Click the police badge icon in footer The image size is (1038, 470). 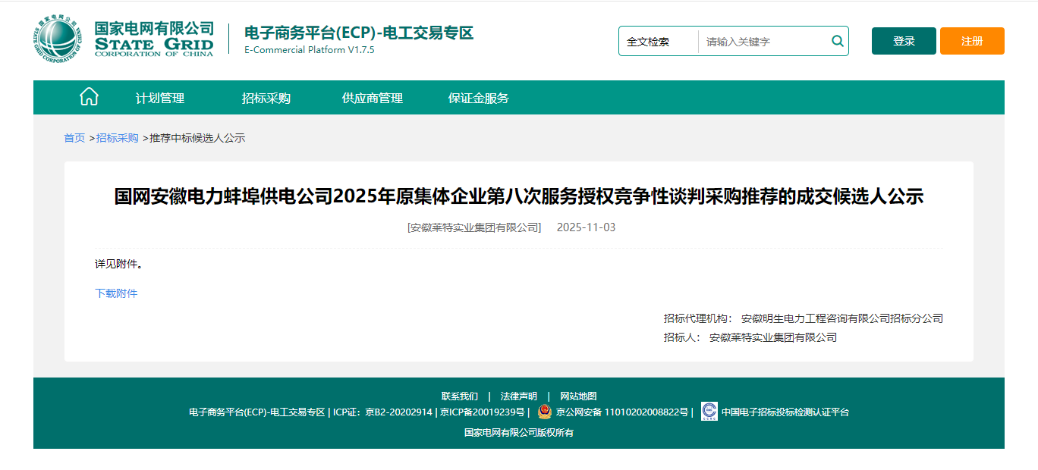(544, 412)
